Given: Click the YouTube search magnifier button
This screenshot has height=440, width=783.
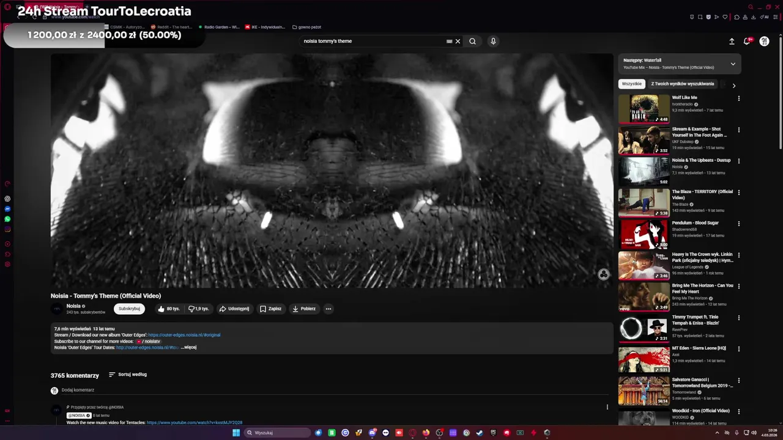Looking at the screenshot, I should (x=472, y=41).
